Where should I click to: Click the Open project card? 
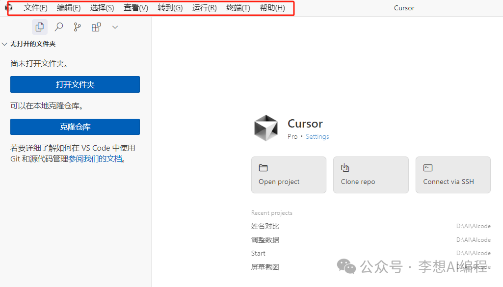tap(289, 175)
